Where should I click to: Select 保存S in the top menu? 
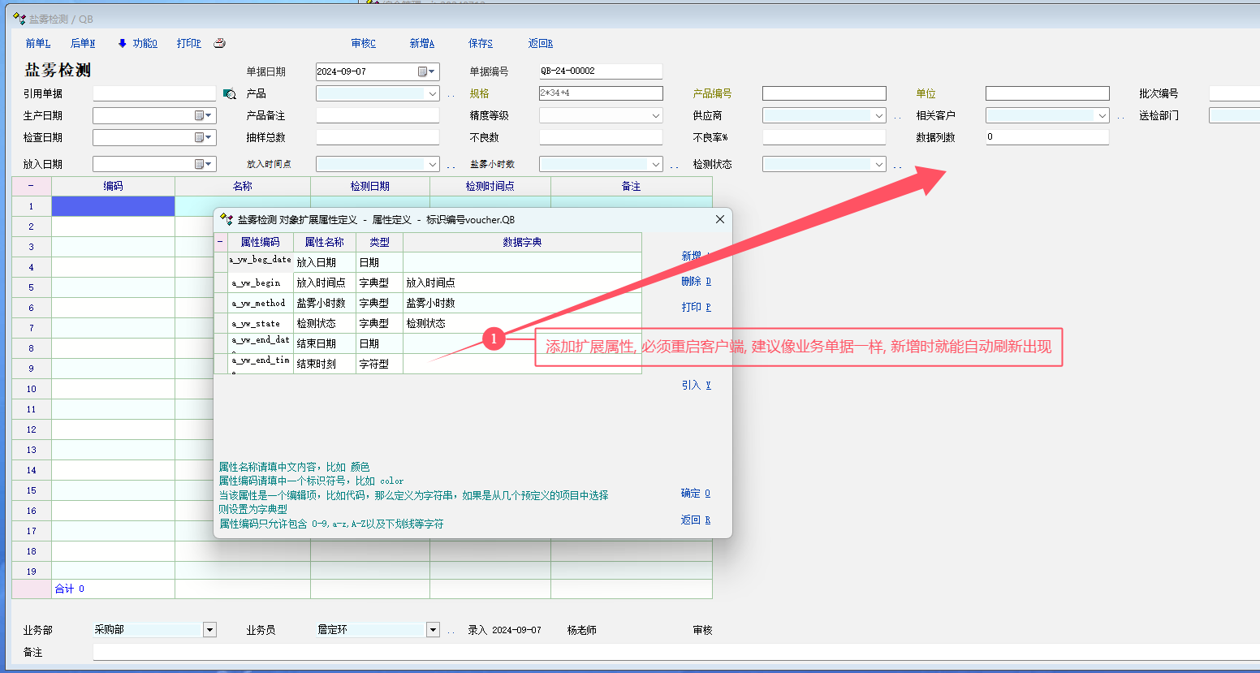(x=480, y=44)
